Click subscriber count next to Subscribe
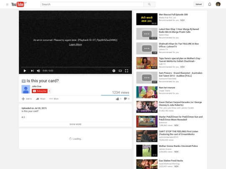The width and height of the screenshot is (226, 169). tap(49, 91)
